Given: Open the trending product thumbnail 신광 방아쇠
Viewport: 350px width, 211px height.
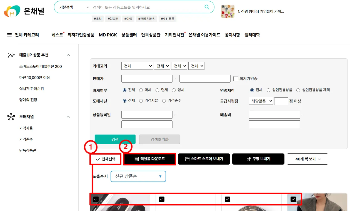Looking at the screenshot, I should coord(228,11).
